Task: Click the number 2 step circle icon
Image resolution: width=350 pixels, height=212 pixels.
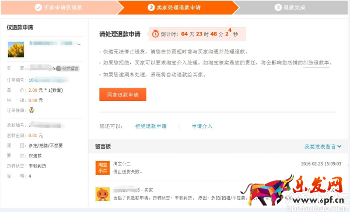Action: [x=151, y=8]
